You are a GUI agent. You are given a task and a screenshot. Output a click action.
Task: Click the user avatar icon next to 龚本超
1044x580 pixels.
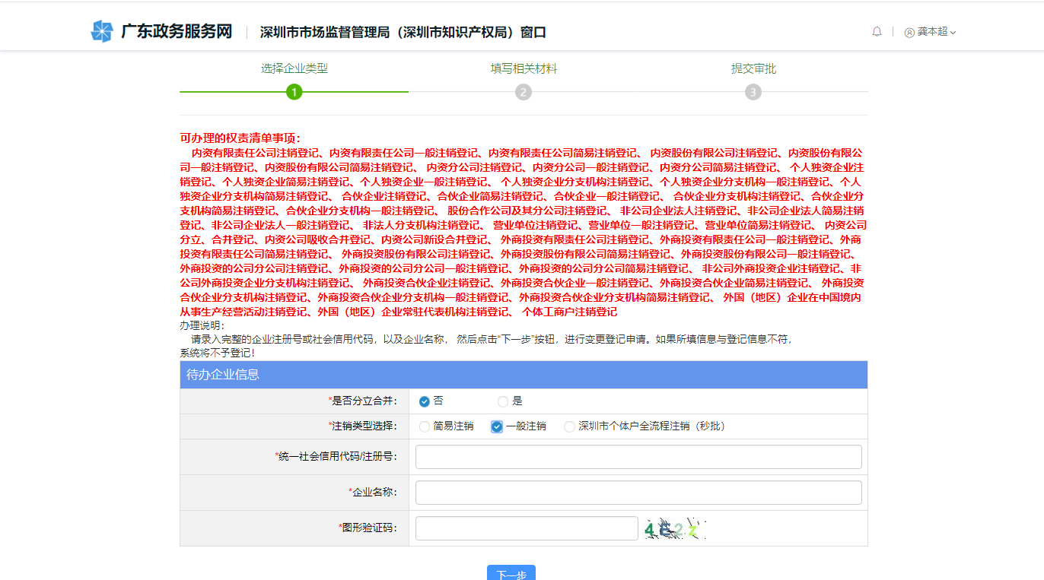[910, 32]
